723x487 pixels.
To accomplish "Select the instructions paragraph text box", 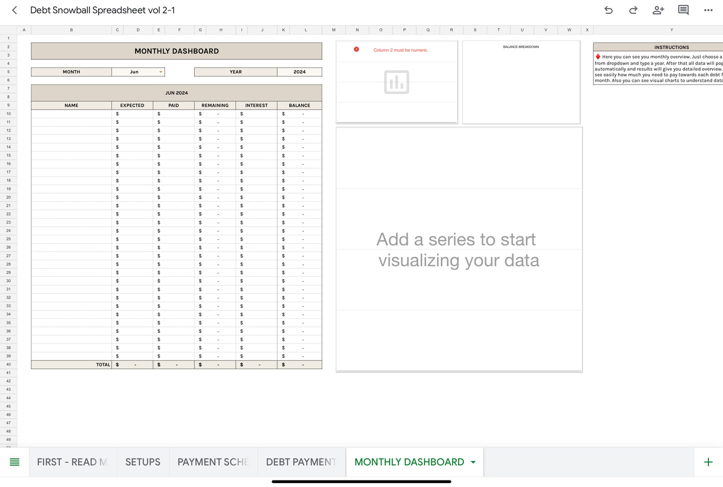I will coord(658,68).
